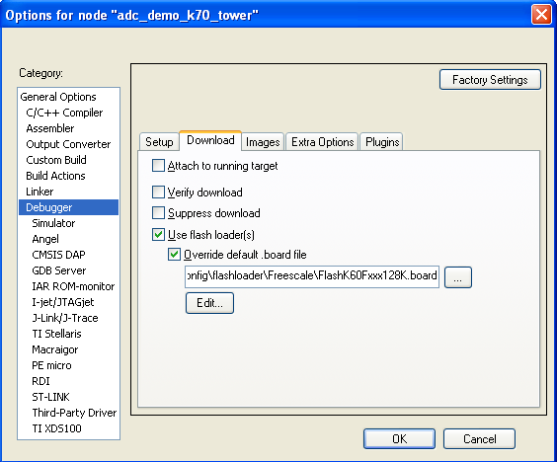Select the Download tab
This screenshot has width=557, height=462.
click(x=210, y=140)
